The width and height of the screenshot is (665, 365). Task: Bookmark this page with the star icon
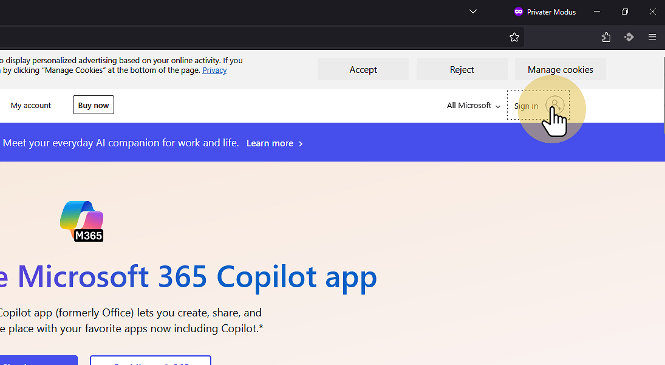[514, 37]
